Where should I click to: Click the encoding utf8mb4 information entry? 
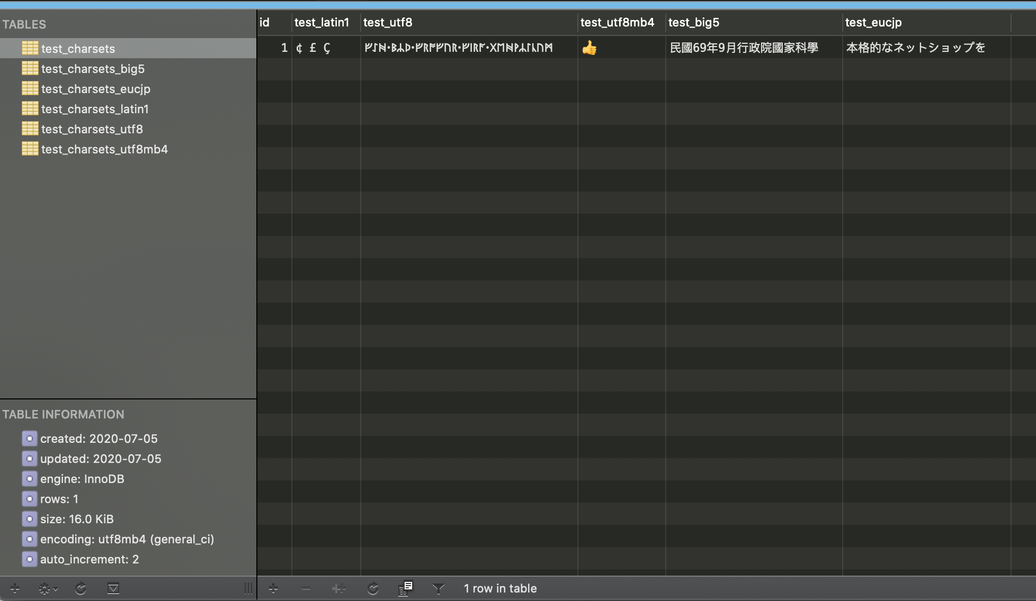[x=127, y=539]
